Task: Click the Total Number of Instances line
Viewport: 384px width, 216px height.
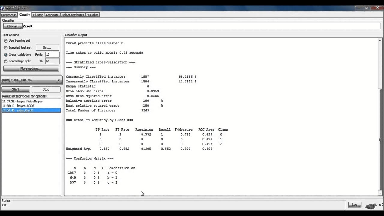Action: coord(107,110)
